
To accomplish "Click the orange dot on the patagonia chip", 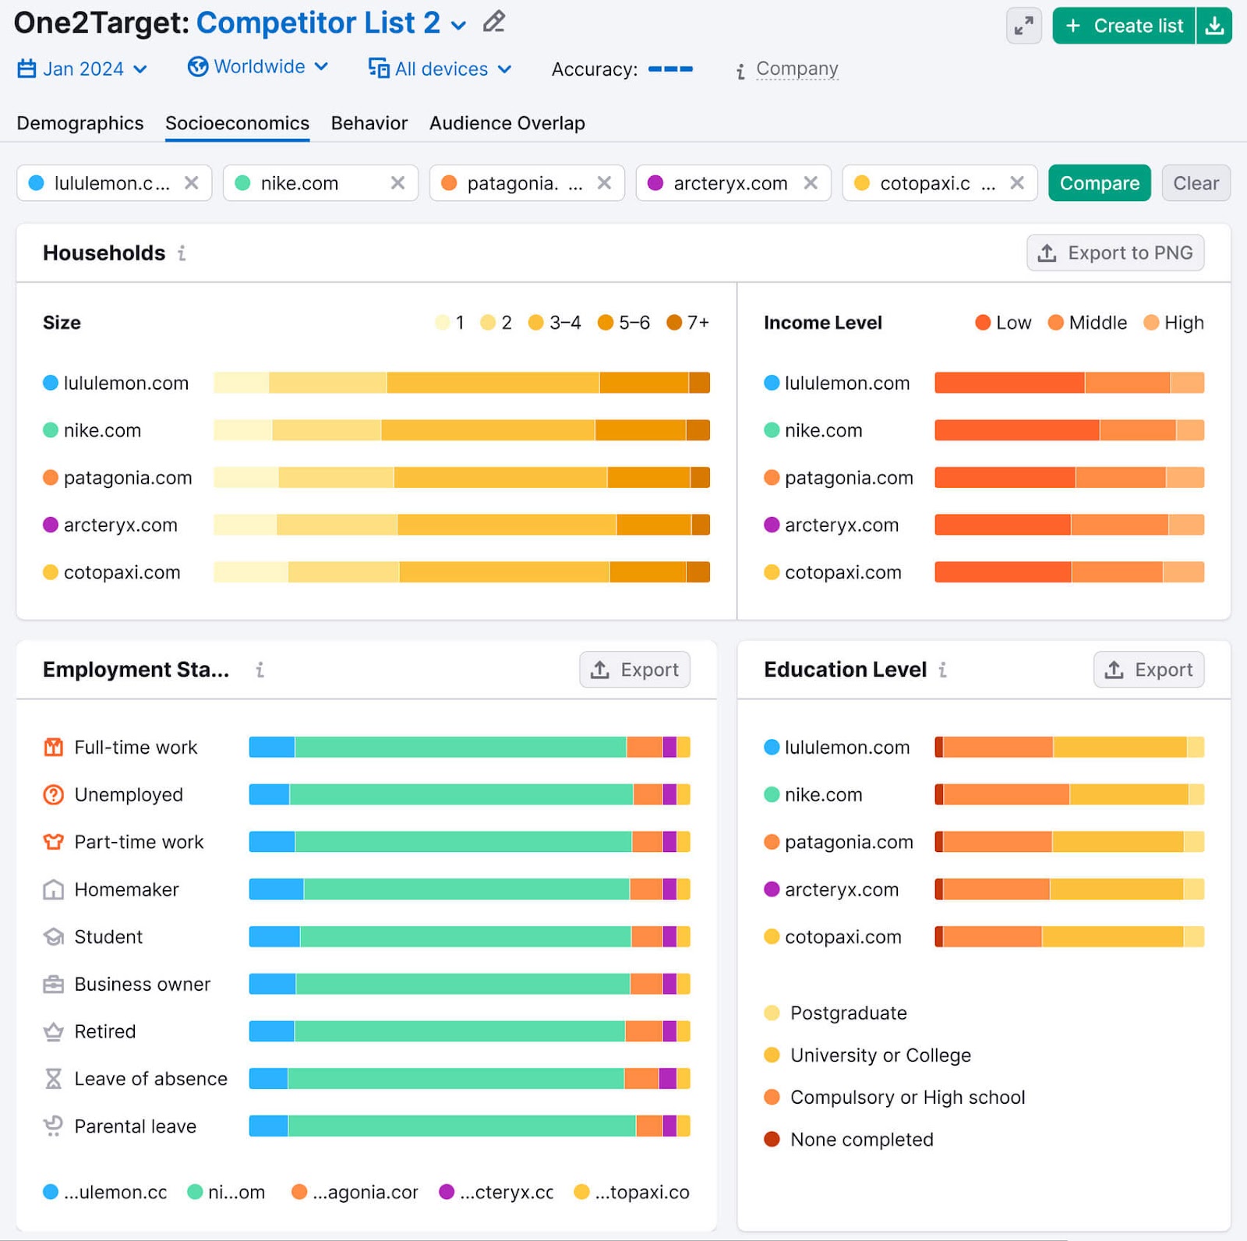I will tap(449, 183).
